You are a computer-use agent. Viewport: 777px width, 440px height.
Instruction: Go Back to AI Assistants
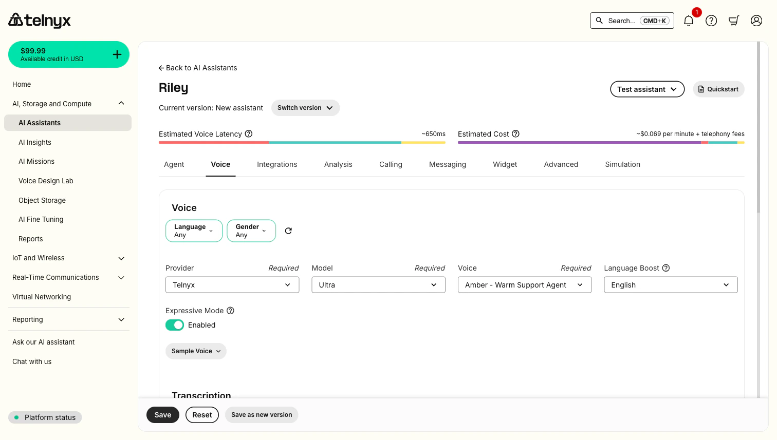pyautogui.click(x=197, y=68)
